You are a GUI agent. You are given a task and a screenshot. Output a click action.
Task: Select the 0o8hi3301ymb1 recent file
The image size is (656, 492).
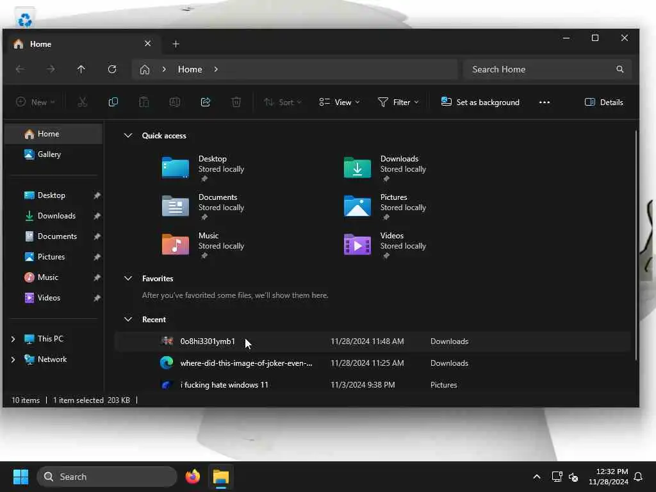point(372,341)
